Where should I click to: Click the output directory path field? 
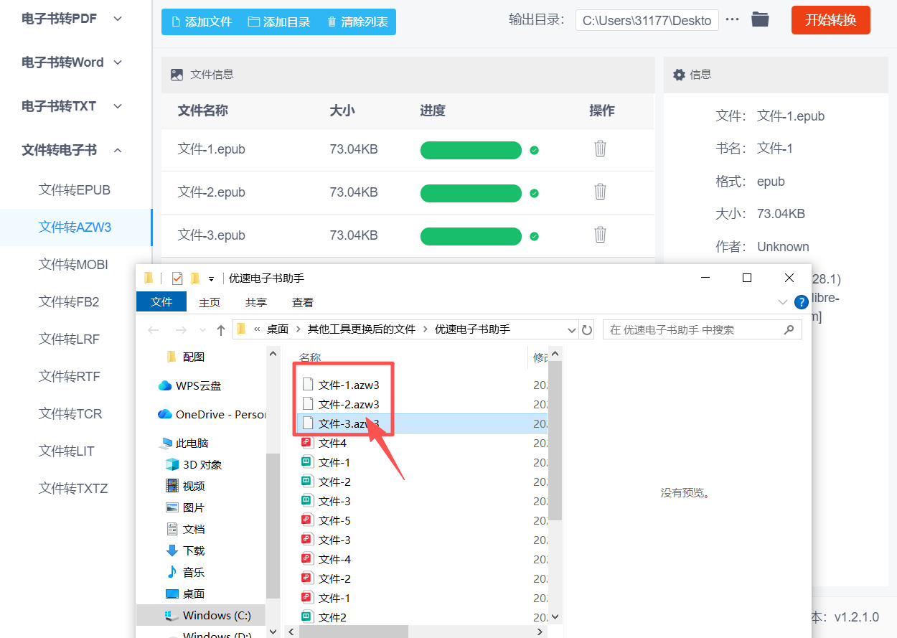[x=647, y=20]
